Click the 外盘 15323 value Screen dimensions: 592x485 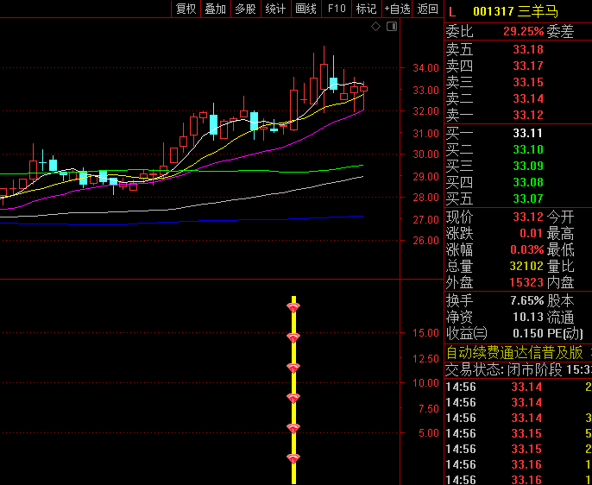[x=526, y=283]
